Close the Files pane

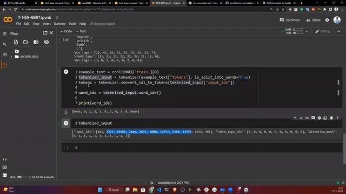(x=51, y=33)
